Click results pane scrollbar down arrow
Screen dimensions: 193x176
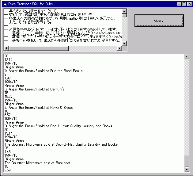[x=187, y=170]
